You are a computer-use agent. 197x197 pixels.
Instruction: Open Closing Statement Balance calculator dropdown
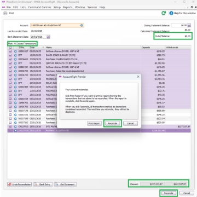(189, 25)
